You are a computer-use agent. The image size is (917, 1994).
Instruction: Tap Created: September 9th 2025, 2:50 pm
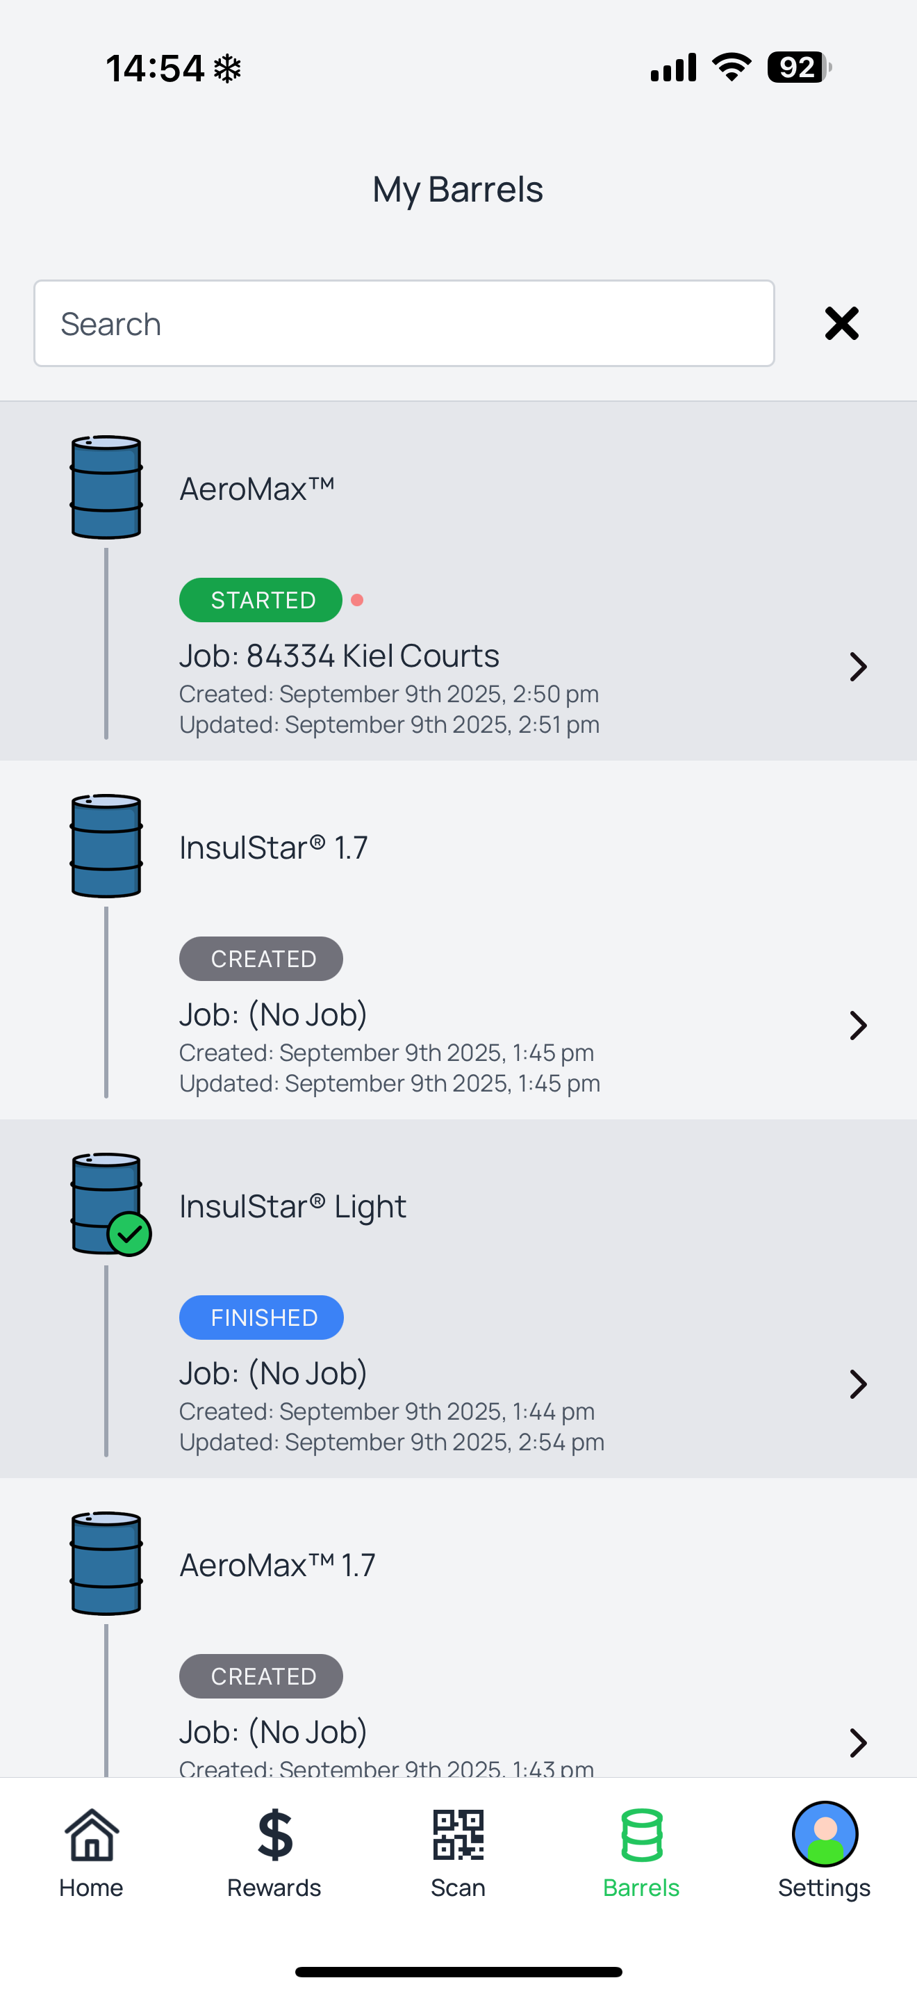pyautogui.click(x=389, y=694)
